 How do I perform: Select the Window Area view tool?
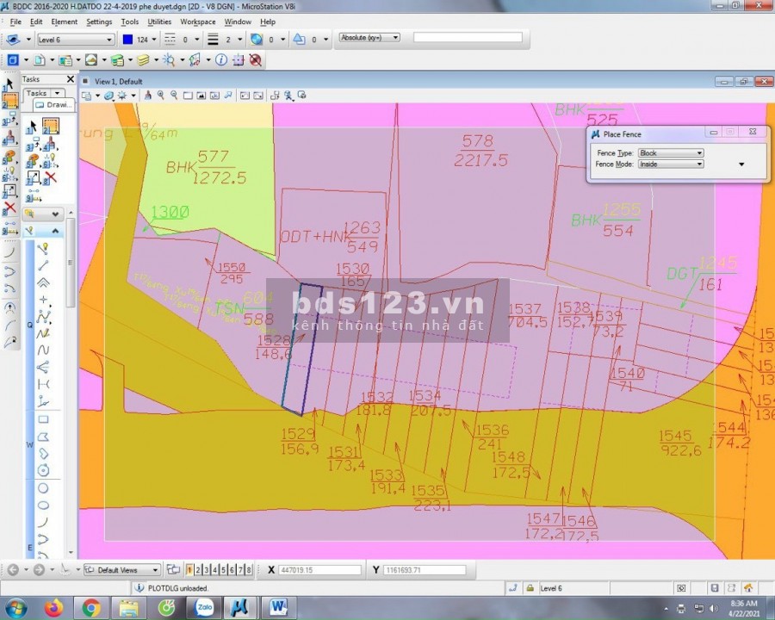click(x=188, y=96)
